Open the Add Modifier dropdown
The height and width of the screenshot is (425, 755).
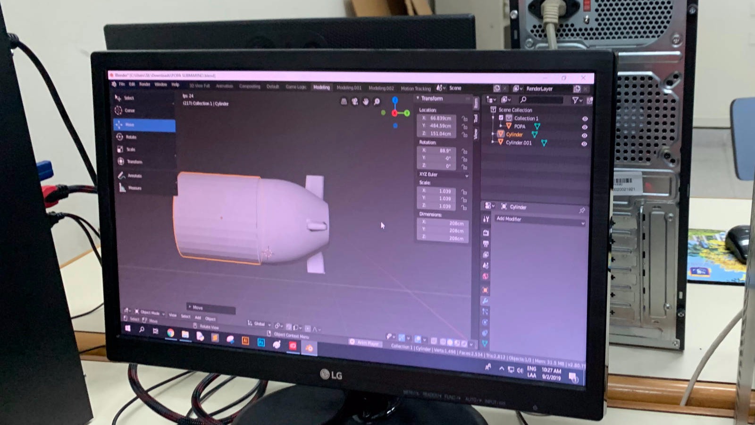(x=540, y=220)
